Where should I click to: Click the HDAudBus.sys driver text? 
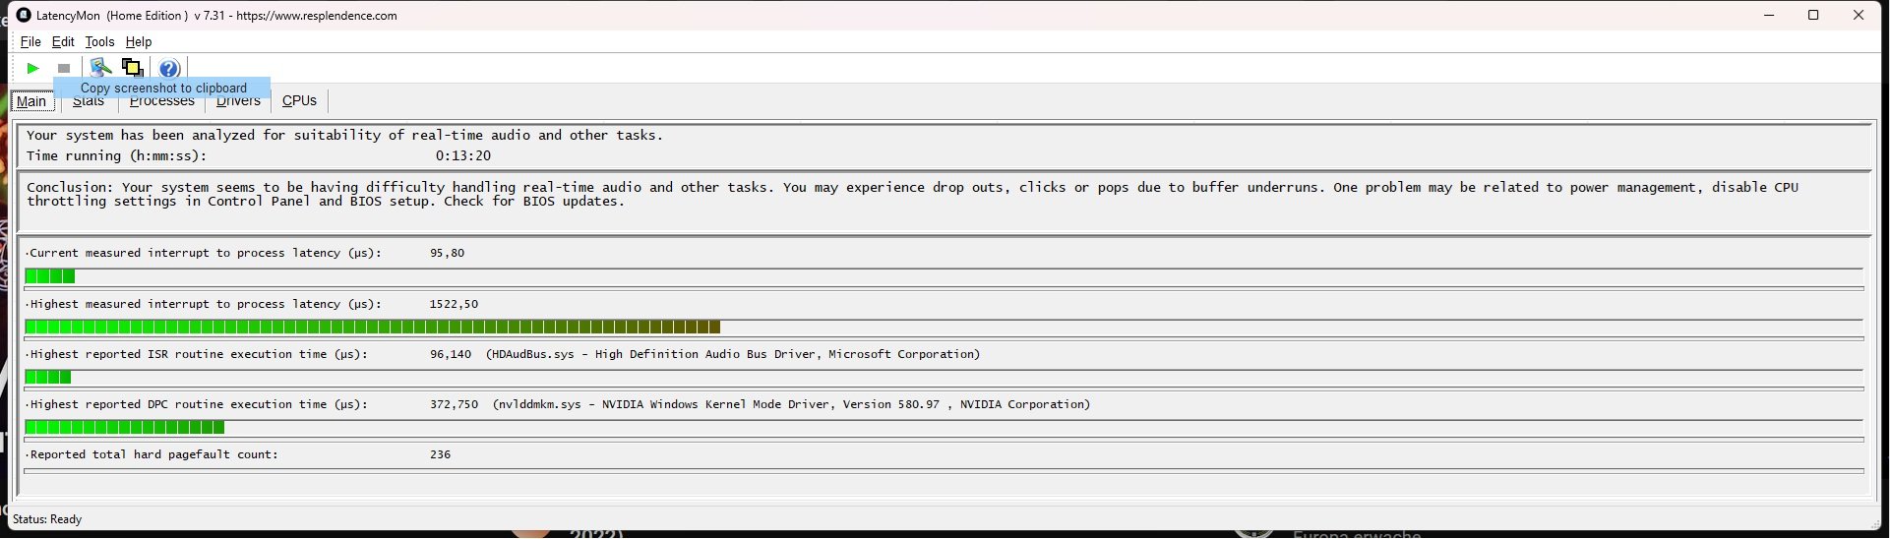tap(733, 354)
